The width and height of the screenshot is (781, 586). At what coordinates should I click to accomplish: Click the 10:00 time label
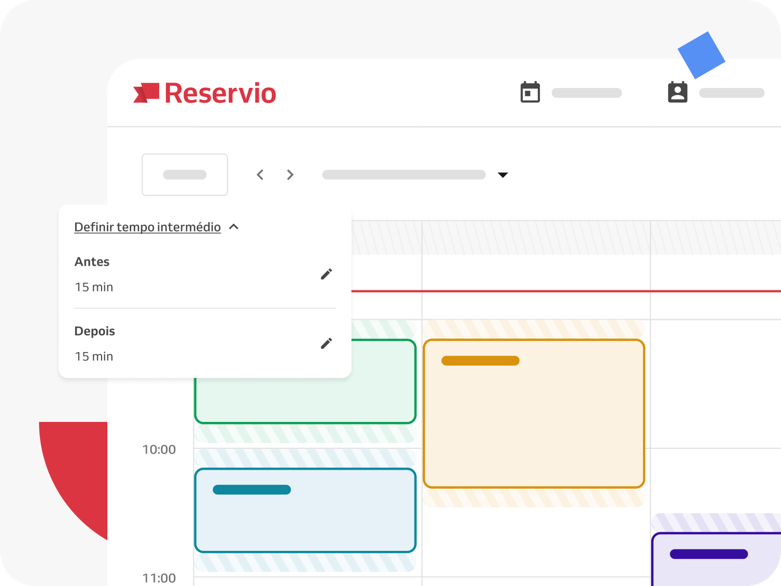point(159,449)
